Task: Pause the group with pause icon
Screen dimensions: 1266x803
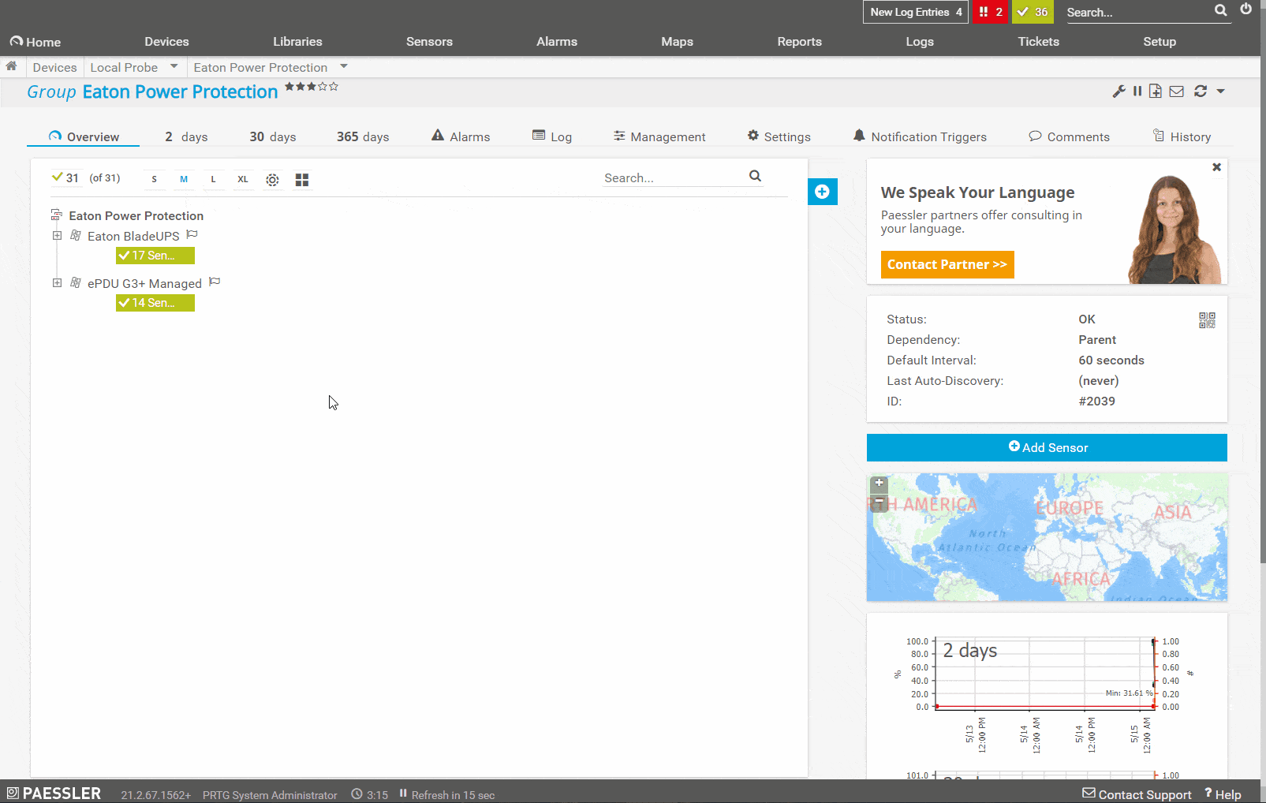Action: pos(1137,92)
